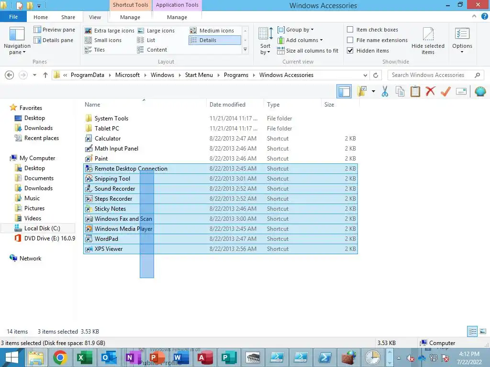The image size is (490, 367).
Task: Click the orange checkmark icon
Action: (445, 91)
